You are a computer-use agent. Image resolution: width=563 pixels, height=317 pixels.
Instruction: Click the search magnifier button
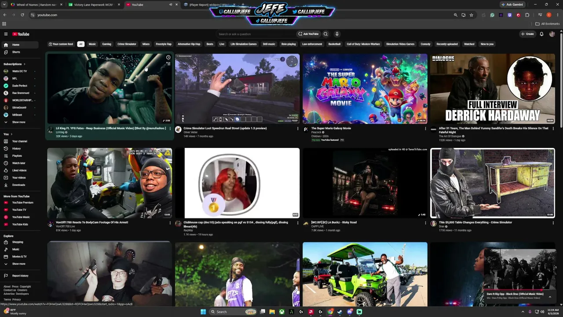pyautogui.click(x=325, y=34)
